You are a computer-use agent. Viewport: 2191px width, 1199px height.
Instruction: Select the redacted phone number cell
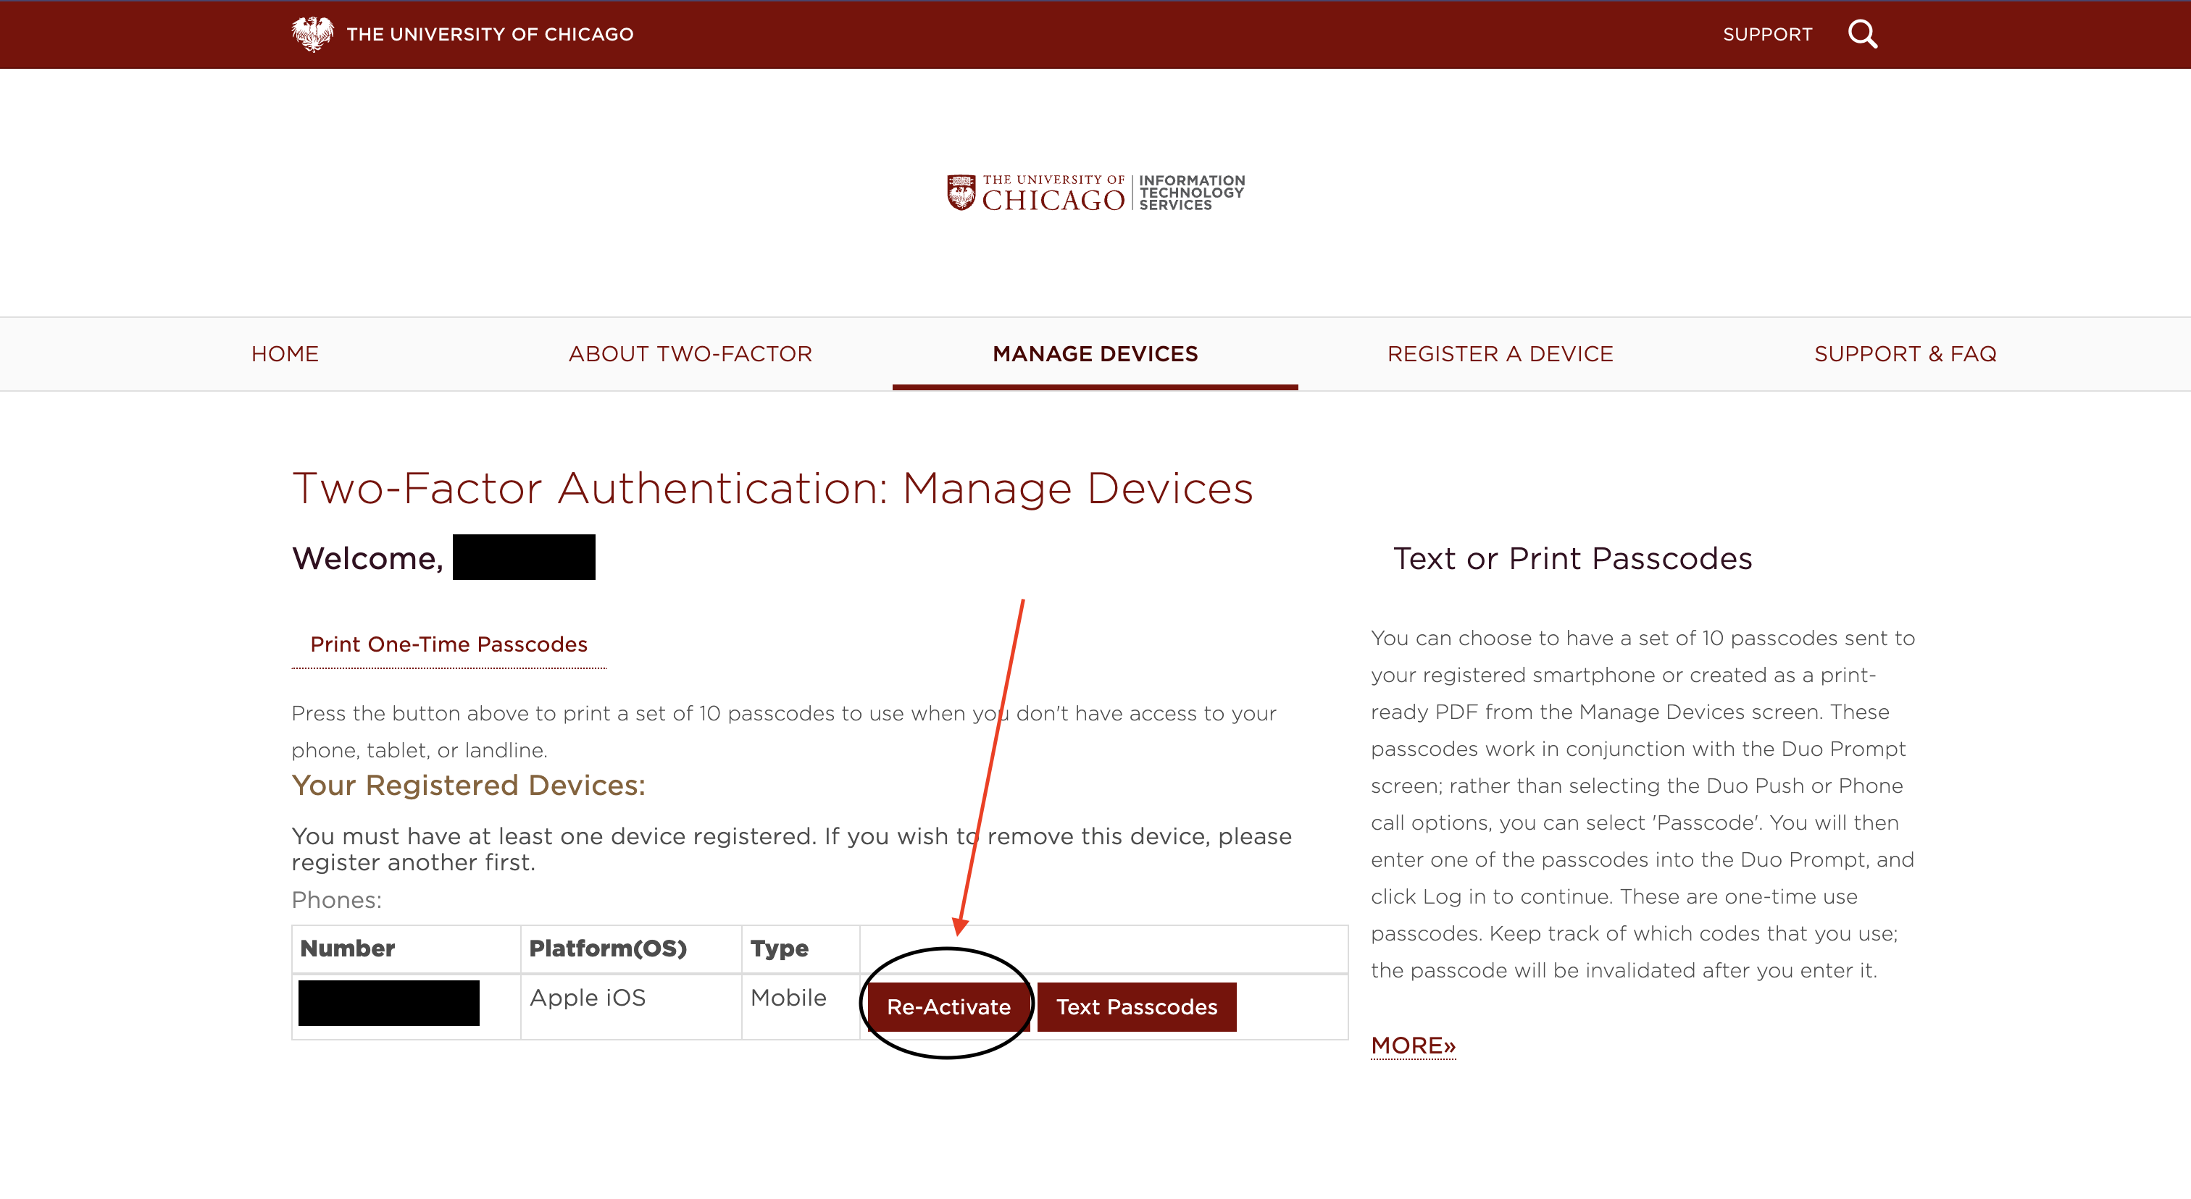(x=388, y=1004)
